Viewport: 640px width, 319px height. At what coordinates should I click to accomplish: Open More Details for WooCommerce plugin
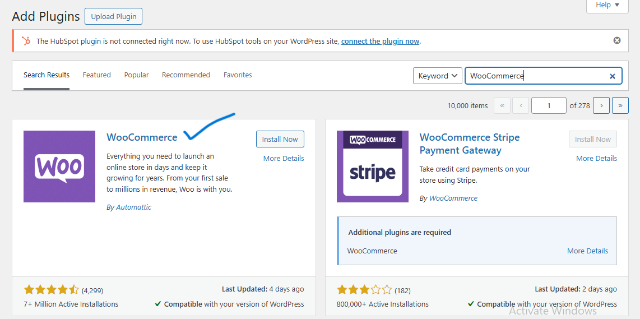tap(284, 159)
